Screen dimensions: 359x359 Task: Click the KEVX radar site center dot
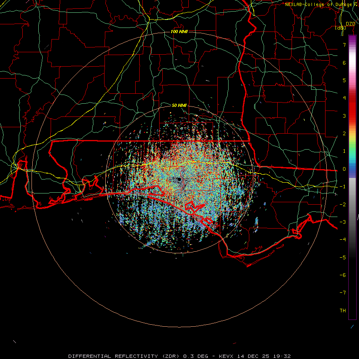179,179
